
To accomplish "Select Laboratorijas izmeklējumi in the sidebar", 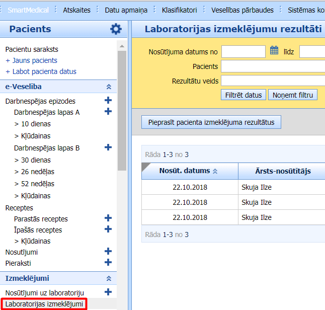I will pos(44,304).
